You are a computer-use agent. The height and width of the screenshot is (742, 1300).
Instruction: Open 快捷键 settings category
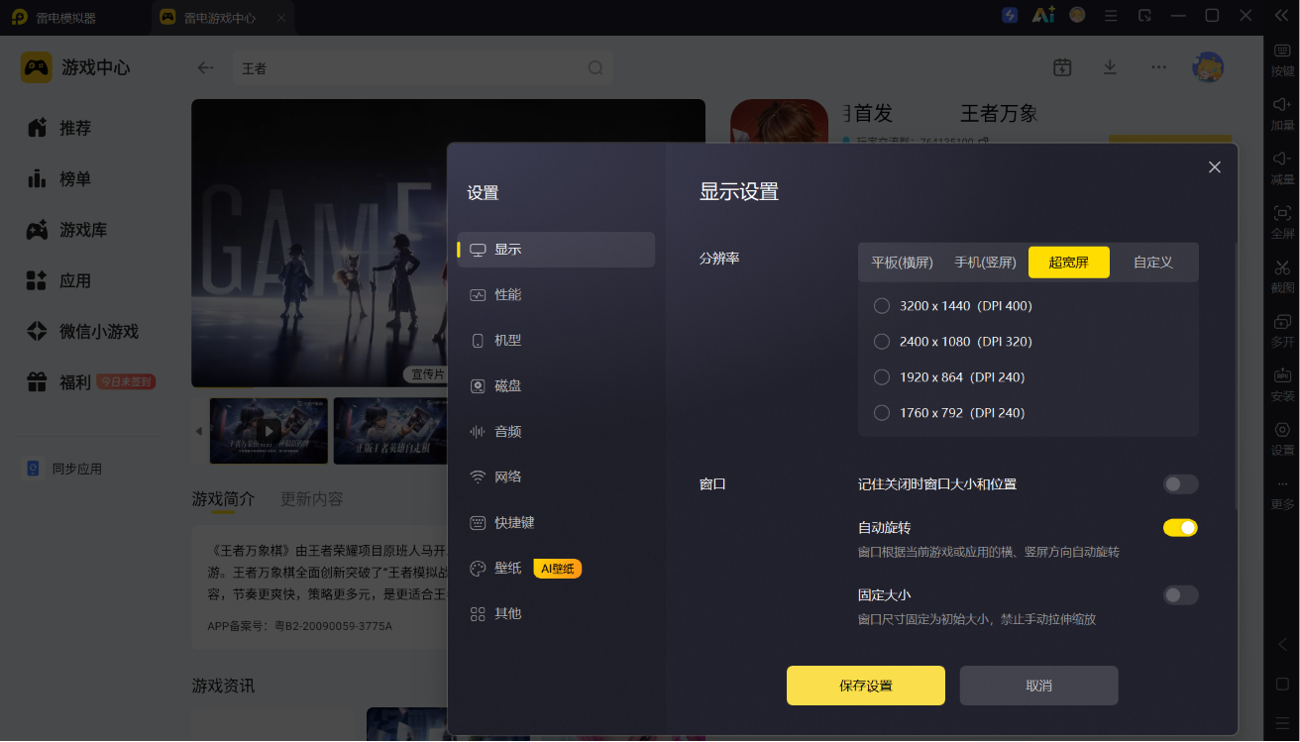click(556, 523)
